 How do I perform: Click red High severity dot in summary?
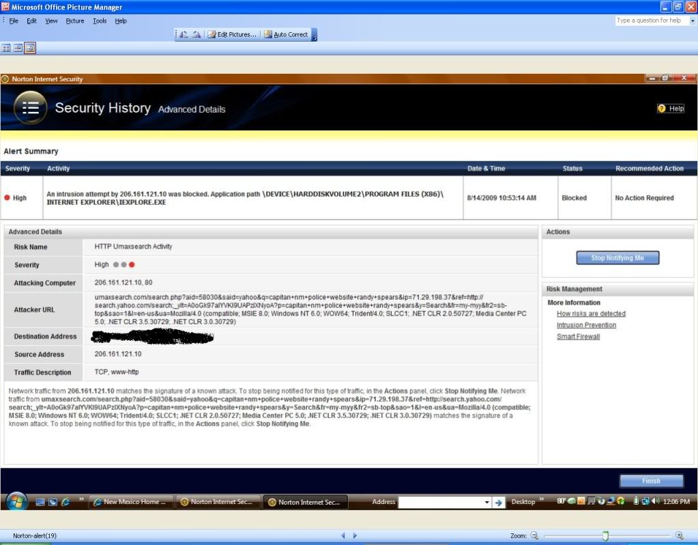tap(7, 197)
